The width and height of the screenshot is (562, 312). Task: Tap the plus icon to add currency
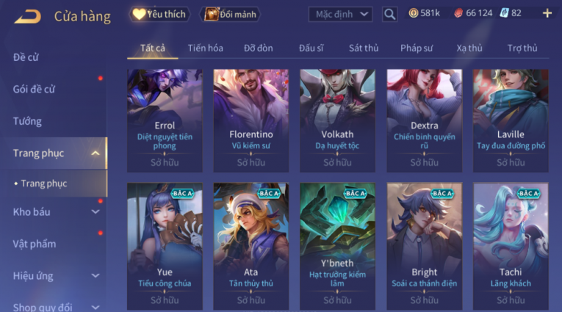coord(547,14)
